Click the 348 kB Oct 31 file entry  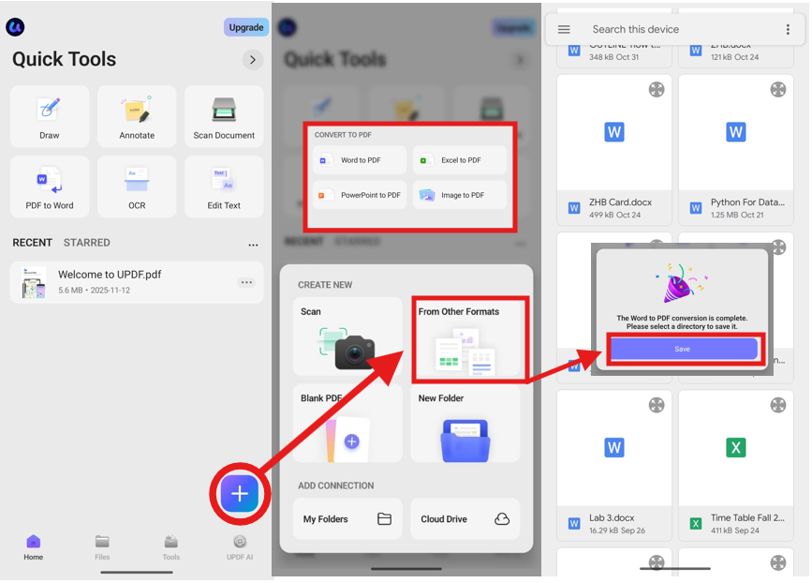click(614, 54)
